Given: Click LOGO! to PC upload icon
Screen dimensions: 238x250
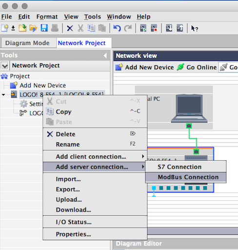Looking at the screenshot, I should point(180,28).
